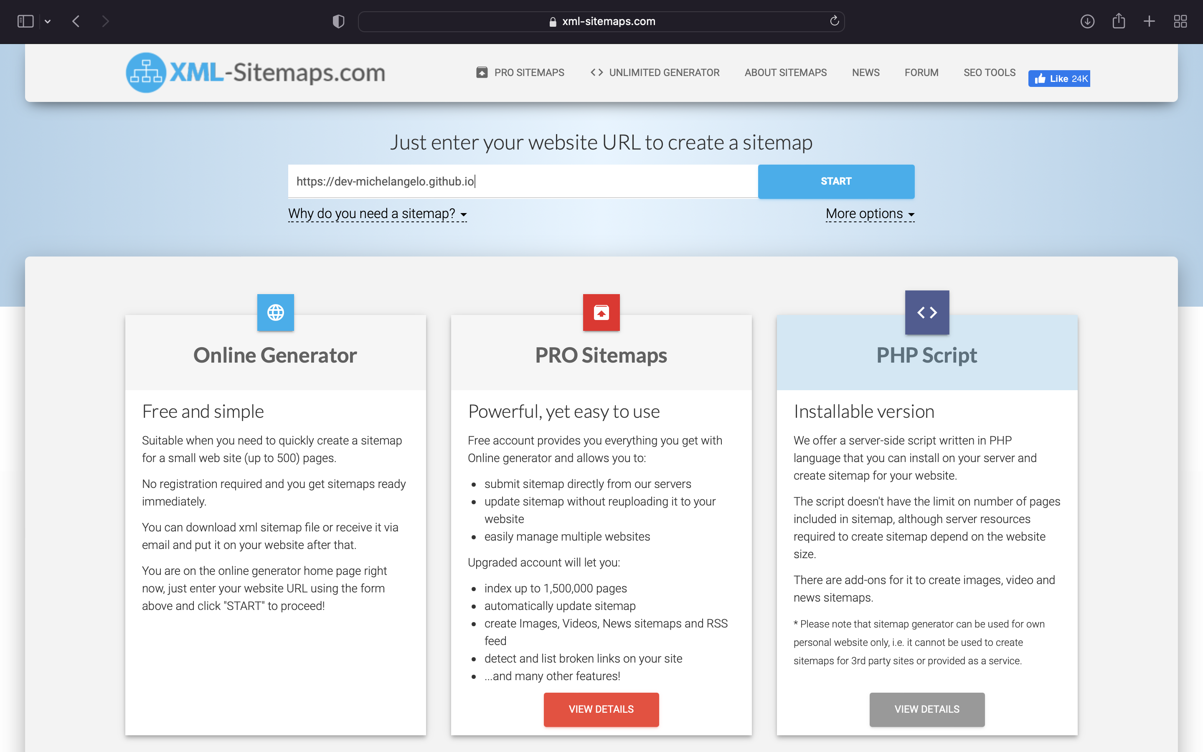Click into the website URL input field
The height and width of the screenshot is (752, 1203).
pyautogui.click(x=522, y=182)
